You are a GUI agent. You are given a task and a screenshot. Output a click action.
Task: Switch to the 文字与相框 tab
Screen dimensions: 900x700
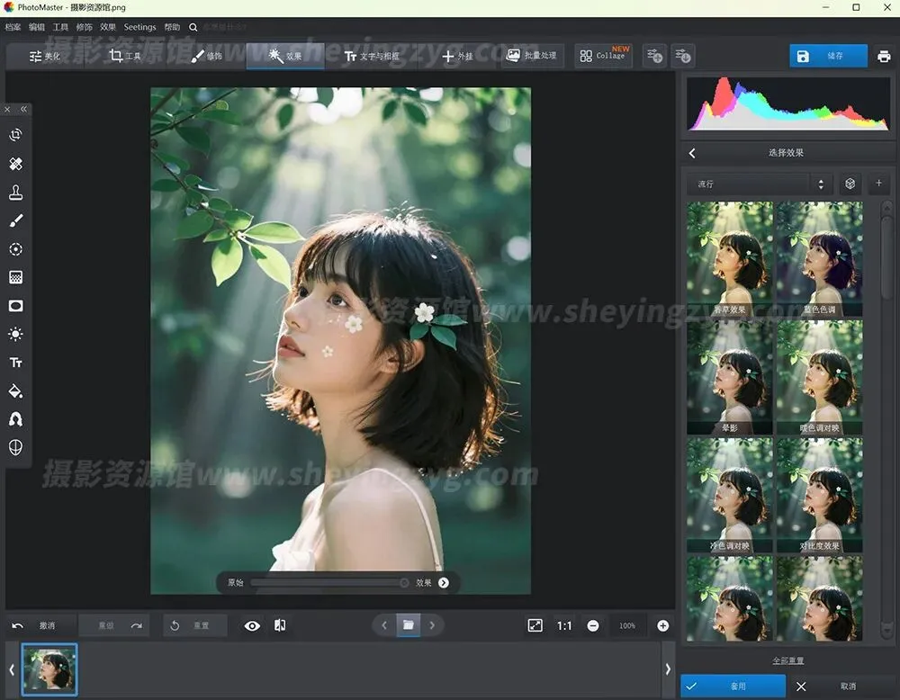pyautogui.click(x=374, y=56)
